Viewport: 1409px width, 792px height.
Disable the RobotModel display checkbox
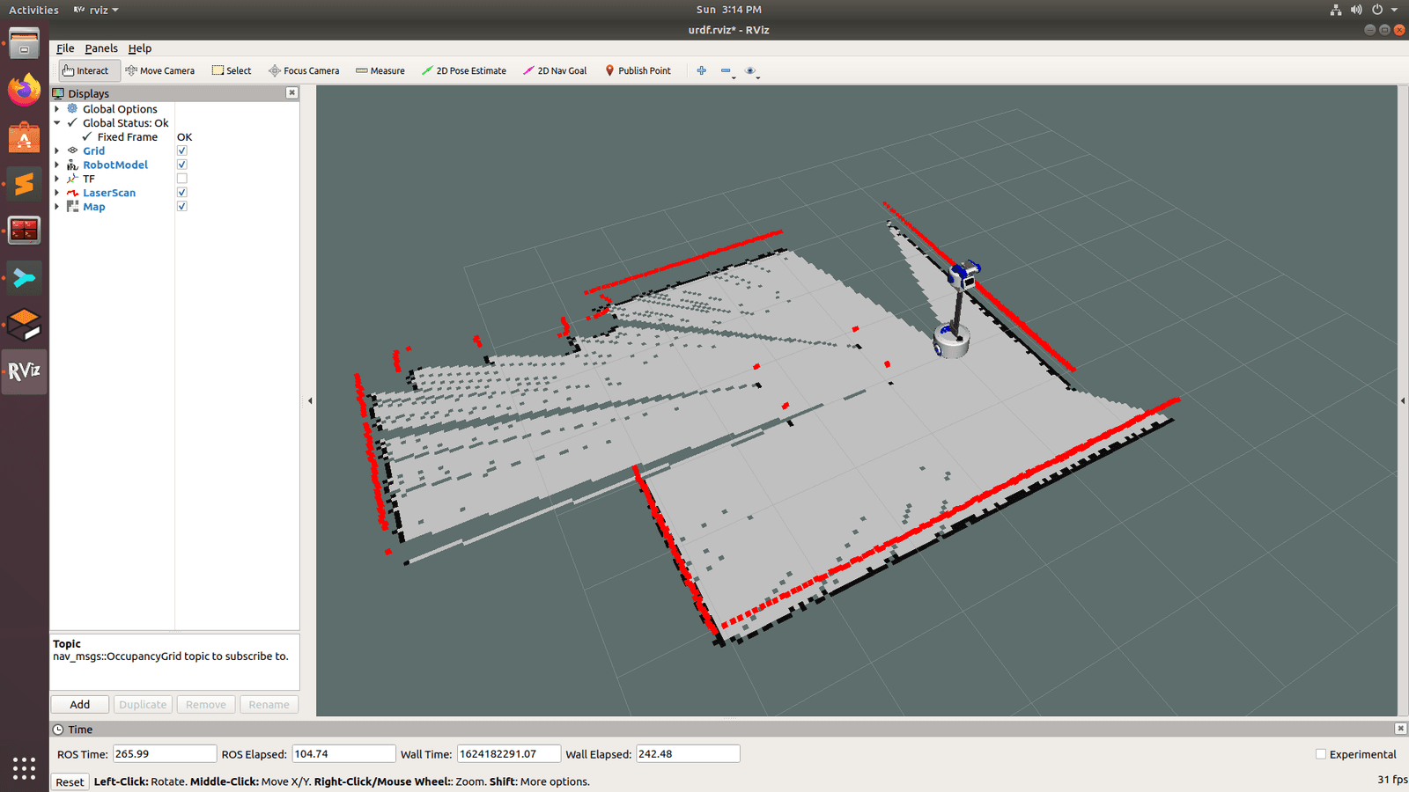tap(182, 165)
